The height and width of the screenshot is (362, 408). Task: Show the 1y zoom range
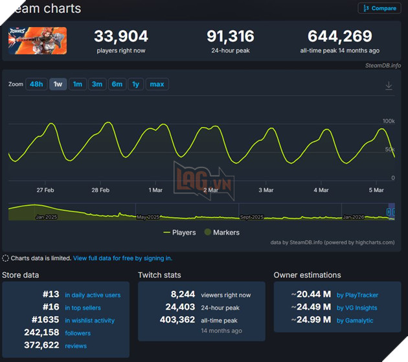135,85
